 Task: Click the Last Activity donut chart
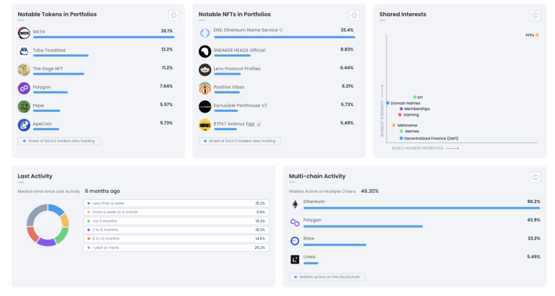tap(47, 225)
